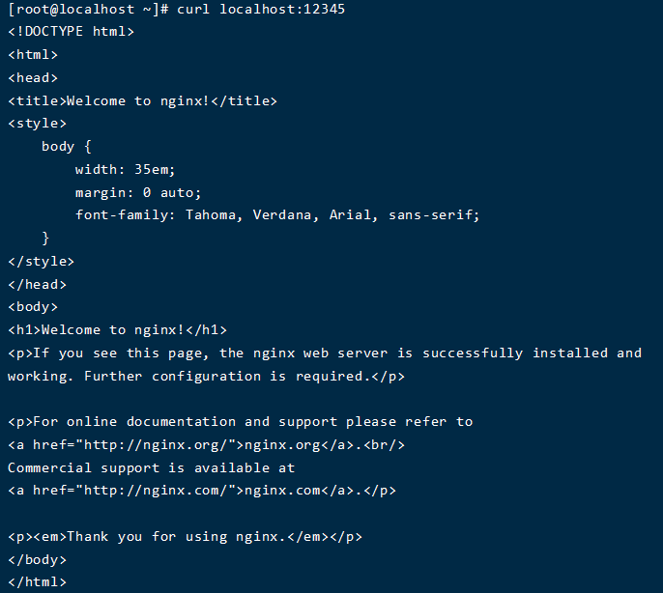663x593 pixels.
Task: Click the opening html tag line
Action: 33,54
